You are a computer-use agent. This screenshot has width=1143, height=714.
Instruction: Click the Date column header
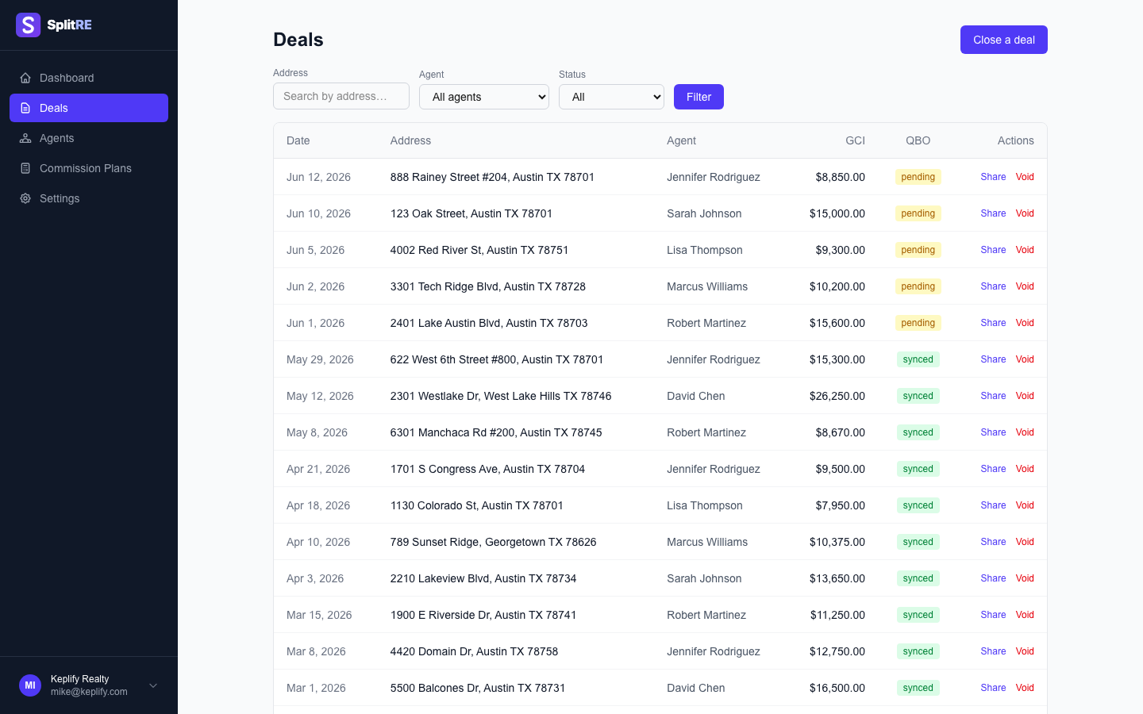click(298, 140)
